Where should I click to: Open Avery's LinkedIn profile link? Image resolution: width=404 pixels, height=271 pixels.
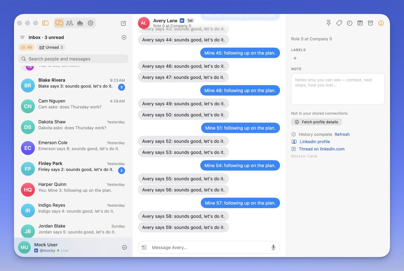tap(315, 142)
